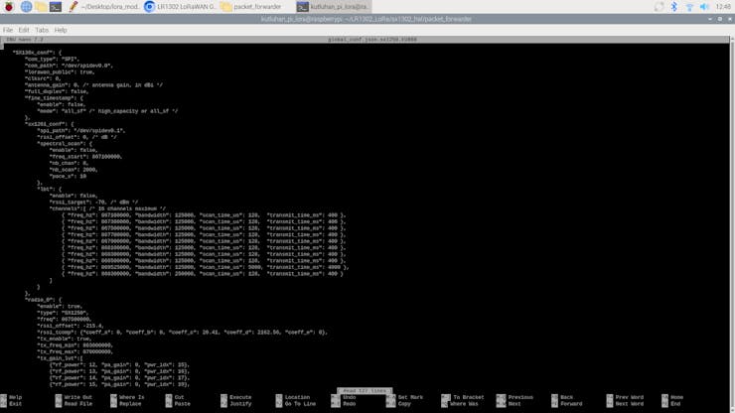Click the "rf_power": 14 gain row
Image resolution: width=735 pixels, height=413 pixels.
coord(119,378)
